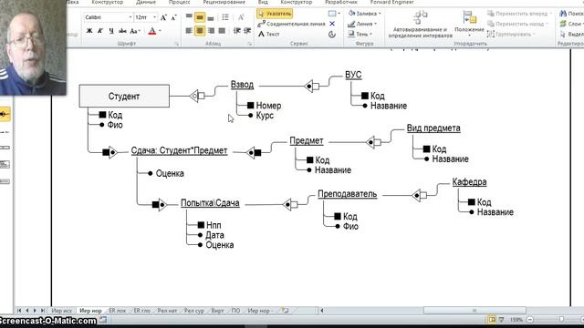The width and height of the screenshot is (584, 328).
Task: Click the connection point X tool
Action: tap(332, 24)
